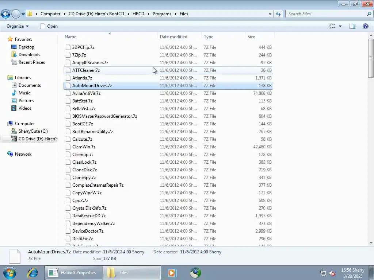Select the SherryCute (C:) drive
Screen dimensions: 374x280
33,131
